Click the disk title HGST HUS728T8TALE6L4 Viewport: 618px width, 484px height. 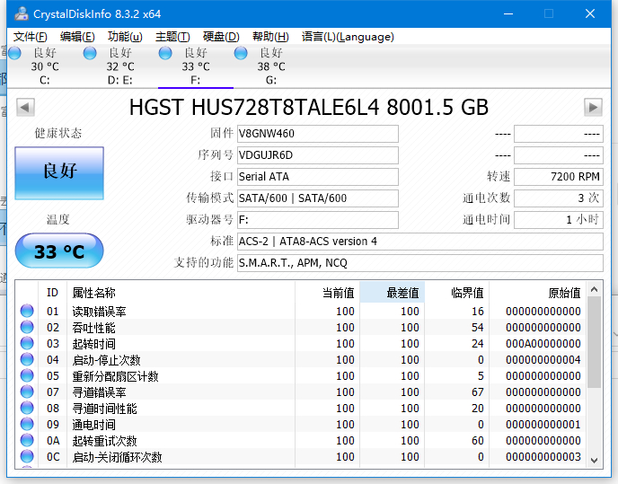tap(309, 107)
